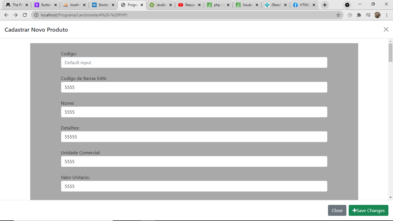
Task: Open the tab search dropdown button
Action: pos(347,5)
